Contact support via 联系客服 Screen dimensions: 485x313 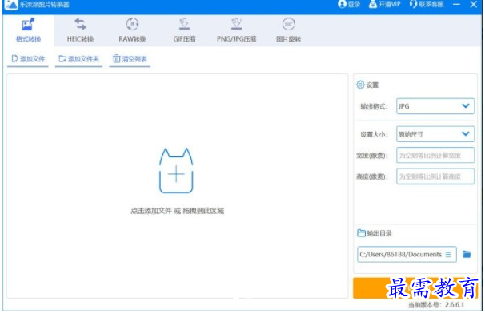[x=427, y=4]
